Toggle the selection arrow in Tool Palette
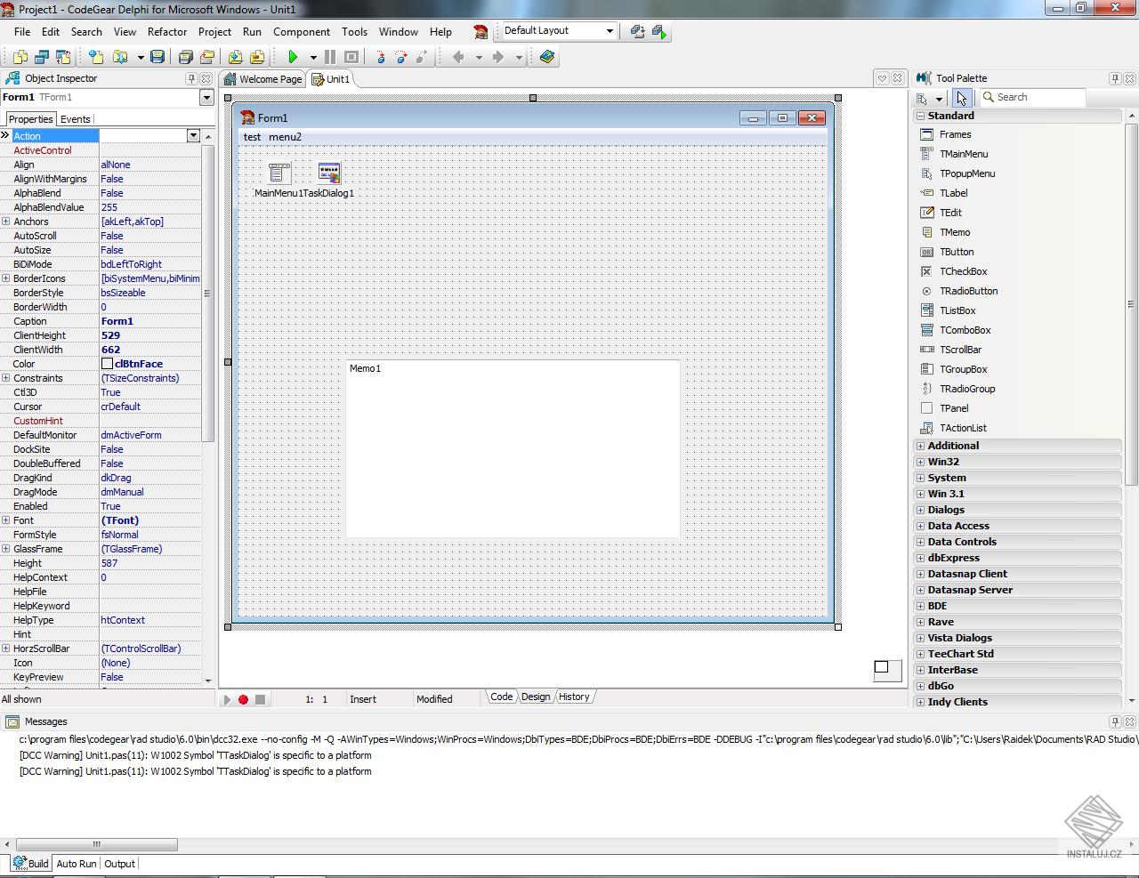The width and height of the screenshot is (1139, 878). [x=961, y=98]
